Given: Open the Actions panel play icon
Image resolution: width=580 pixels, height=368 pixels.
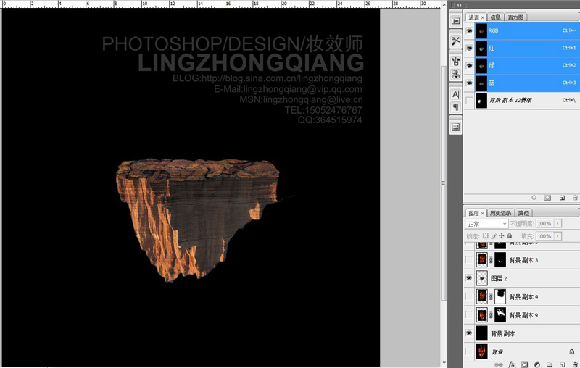Looking at the screenshot, I should coord(456,21).
